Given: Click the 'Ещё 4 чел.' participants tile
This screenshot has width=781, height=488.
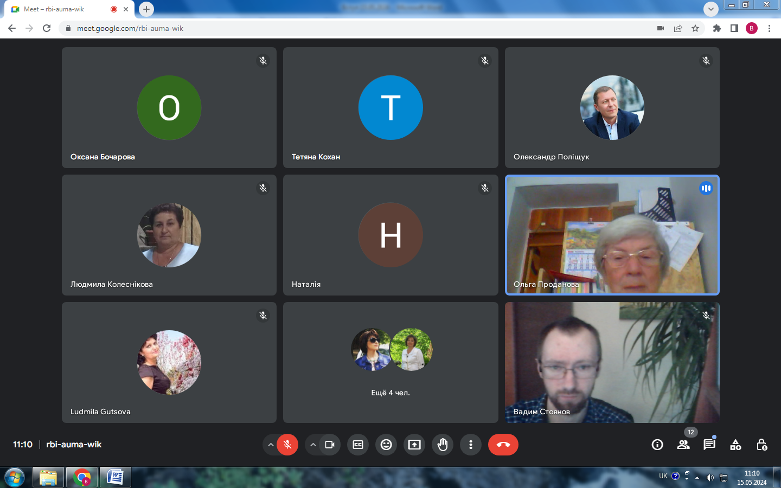Looking at the screenshot, I should (x=390, y=362).
